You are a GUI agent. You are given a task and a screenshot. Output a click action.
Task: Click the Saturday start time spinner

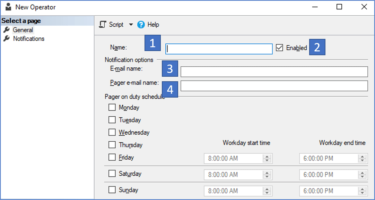tap(267, 175)
